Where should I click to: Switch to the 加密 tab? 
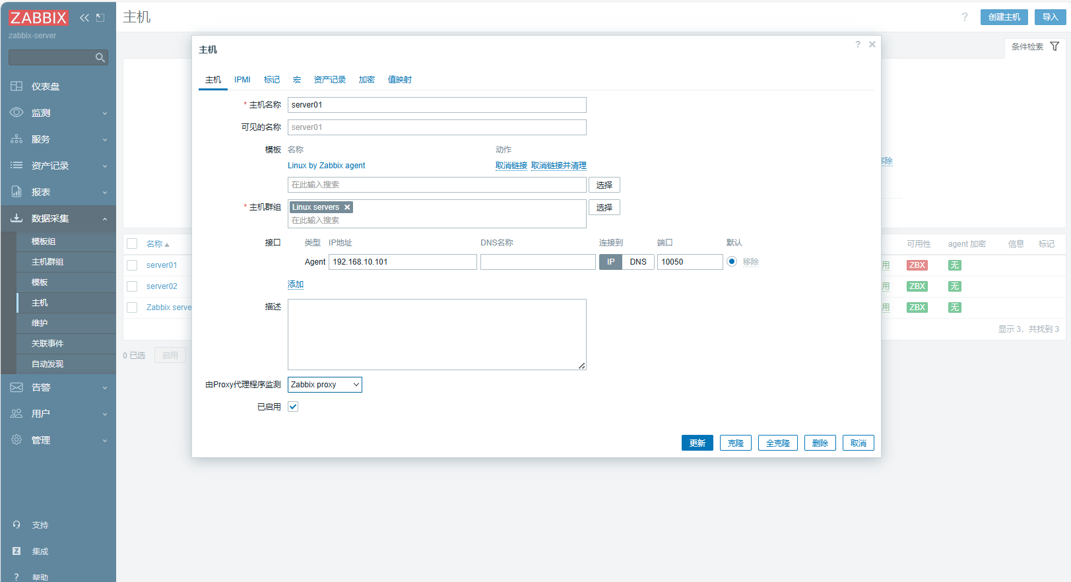(x=367, y=80)
